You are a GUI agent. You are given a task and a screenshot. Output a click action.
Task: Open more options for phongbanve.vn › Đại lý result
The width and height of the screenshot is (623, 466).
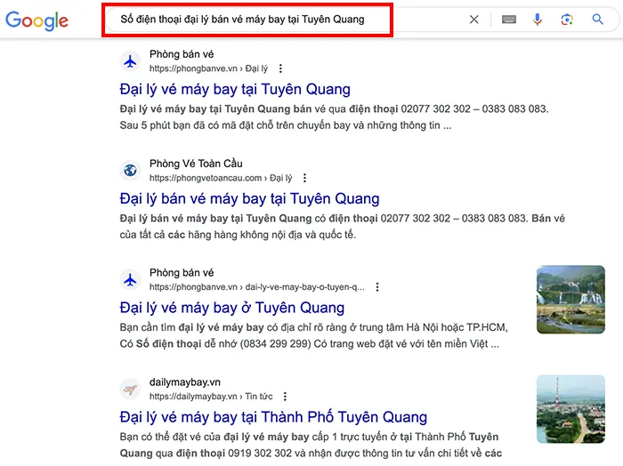tap(280, 68)
